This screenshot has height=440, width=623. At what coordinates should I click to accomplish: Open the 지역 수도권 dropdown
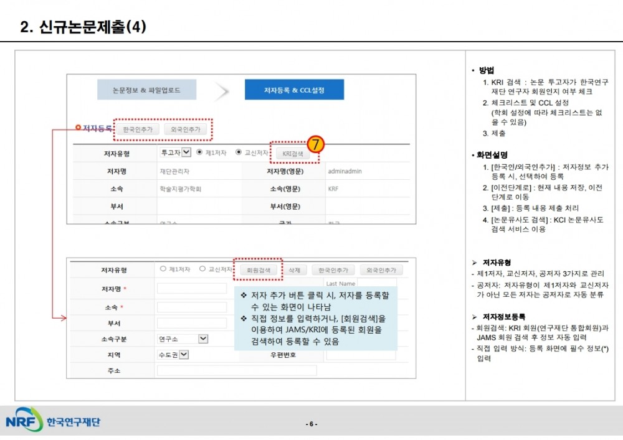click(x=173, y=355)
